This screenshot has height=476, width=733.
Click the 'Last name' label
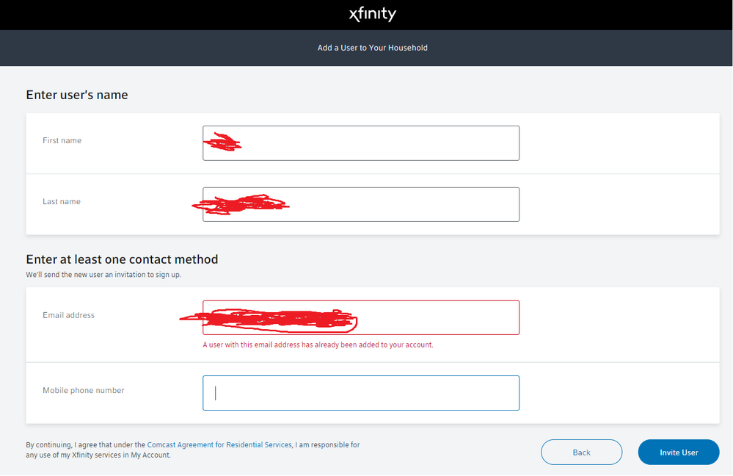point(62,201)
